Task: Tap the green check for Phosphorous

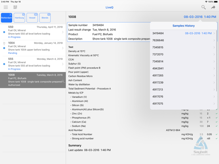Action: pos(217,118)
